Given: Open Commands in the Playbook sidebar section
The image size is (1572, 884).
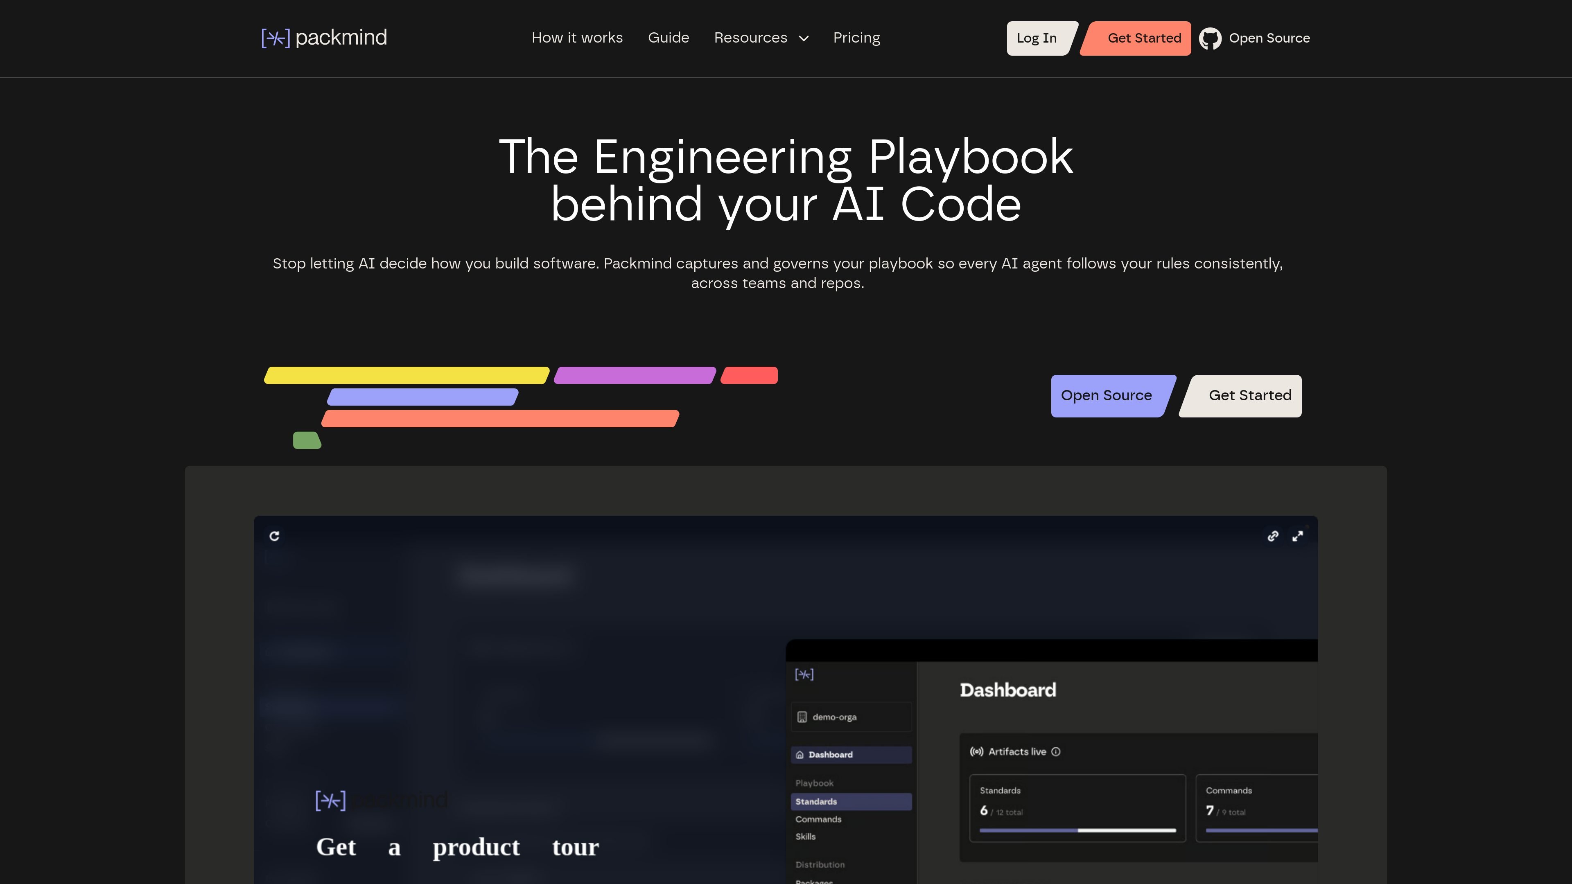Looking at the screenshot, I should (x=818, y=819).
